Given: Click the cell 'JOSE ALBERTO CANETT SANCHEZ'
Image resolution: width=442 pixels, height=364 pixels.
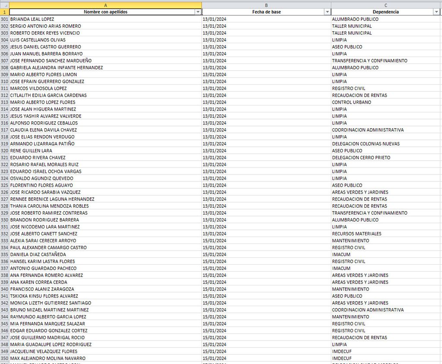Looking at the screenshot, I should pyautogui.click(x=105, y=234).
